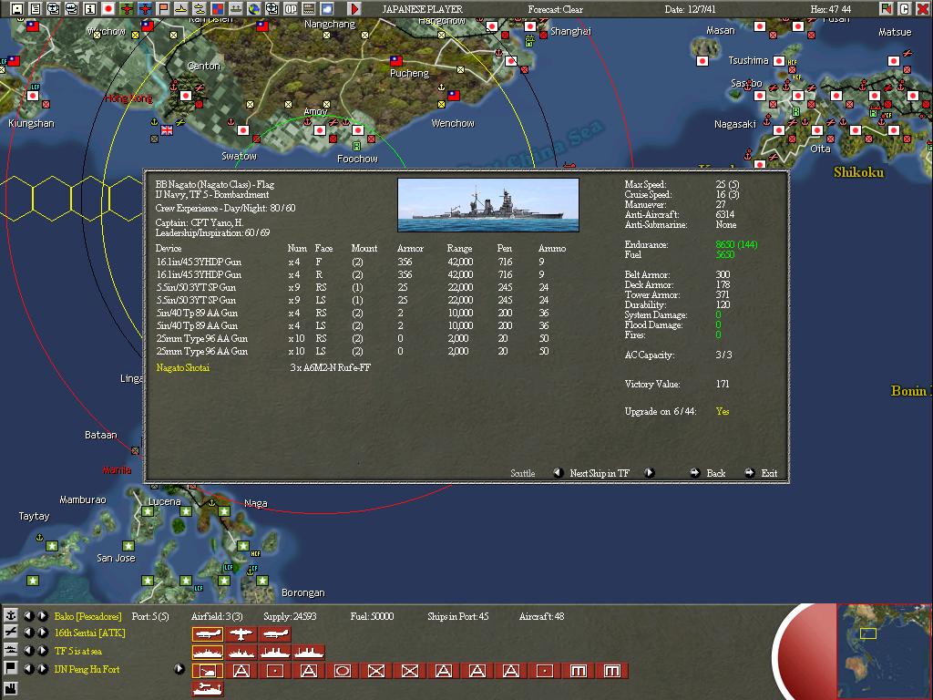The width and height of the screenshot is (933, 700).
Task: Click previous arrow beside 16th Sentai [ATK]
Action: point(28,633)
